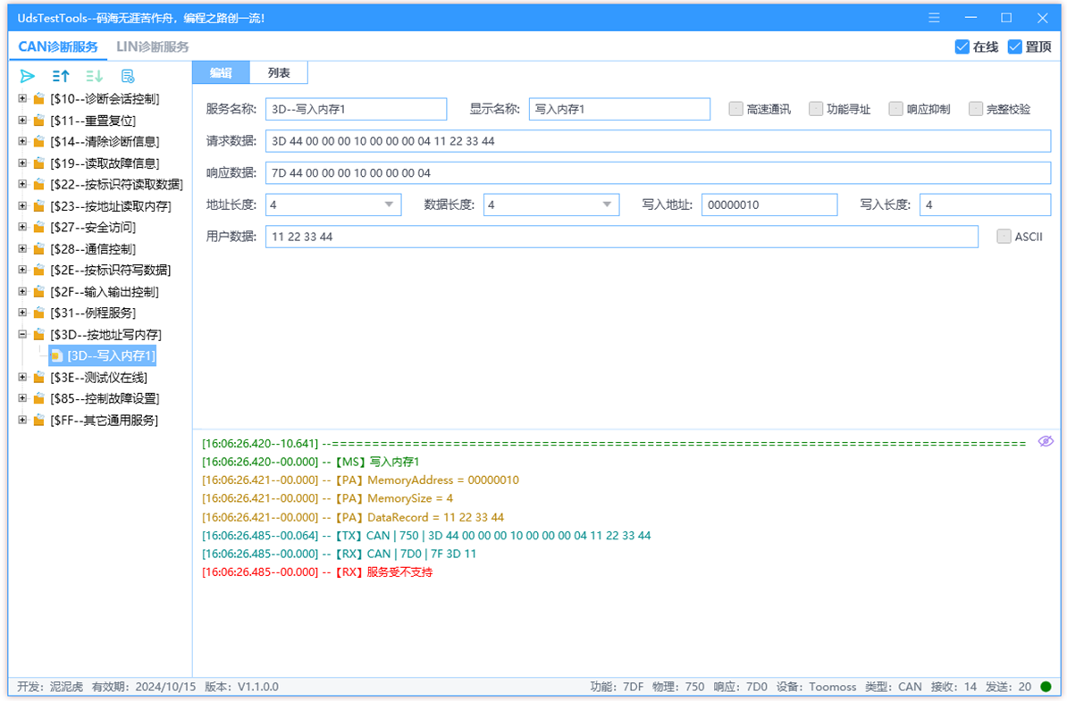The width and height of the screenshot is (1067, 701).
Task: Click the 用户数据 input field
Action: 621,237
